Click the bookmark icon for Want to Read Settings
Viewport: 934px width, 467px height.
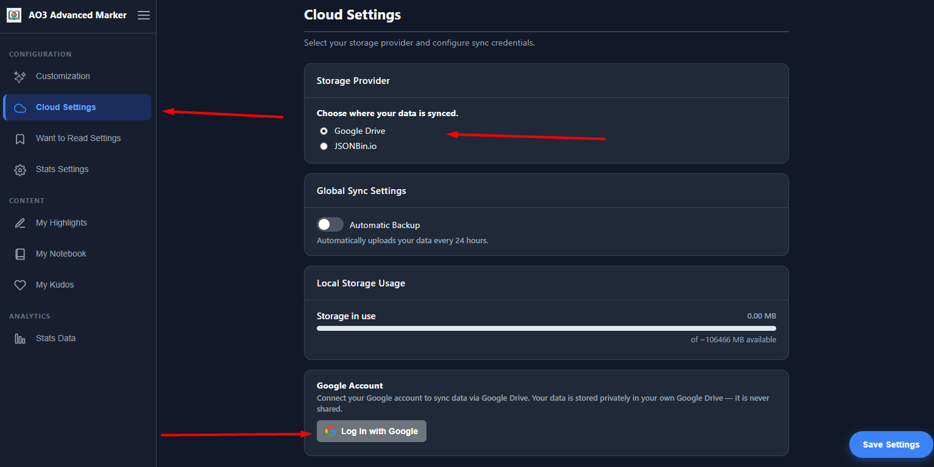20,139
